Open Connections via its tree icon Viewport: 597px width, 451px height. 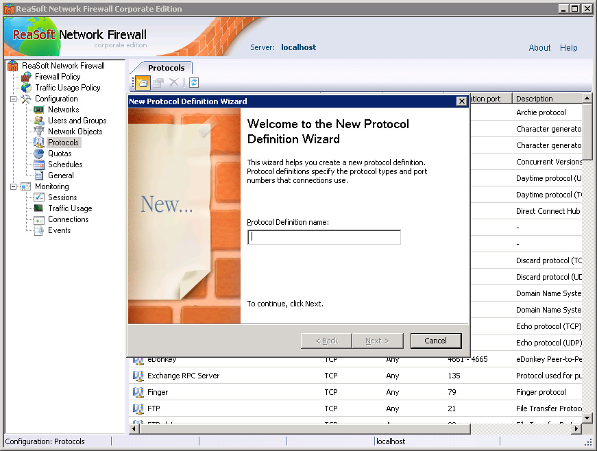coord(39,219)
